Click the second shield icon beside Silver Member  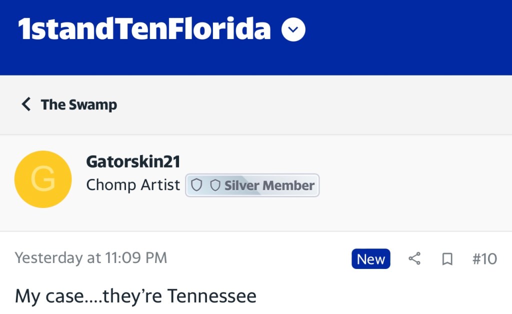[215, 185]
